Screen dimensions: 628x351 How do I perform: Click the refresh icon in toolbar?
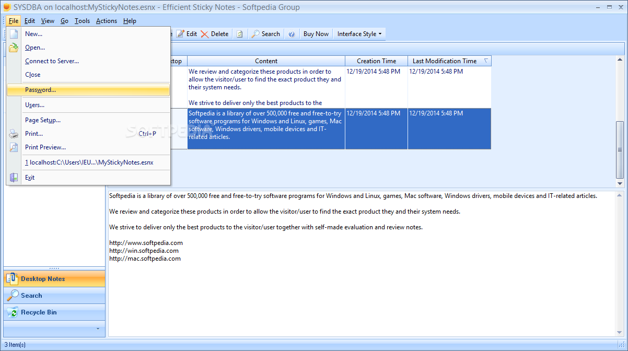coord(240,34)
